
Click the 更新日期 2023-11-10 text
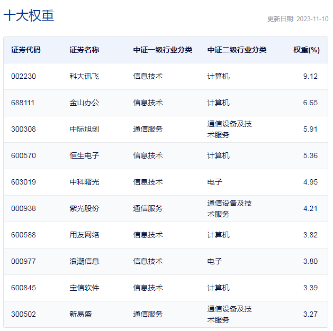coord(298,19)
